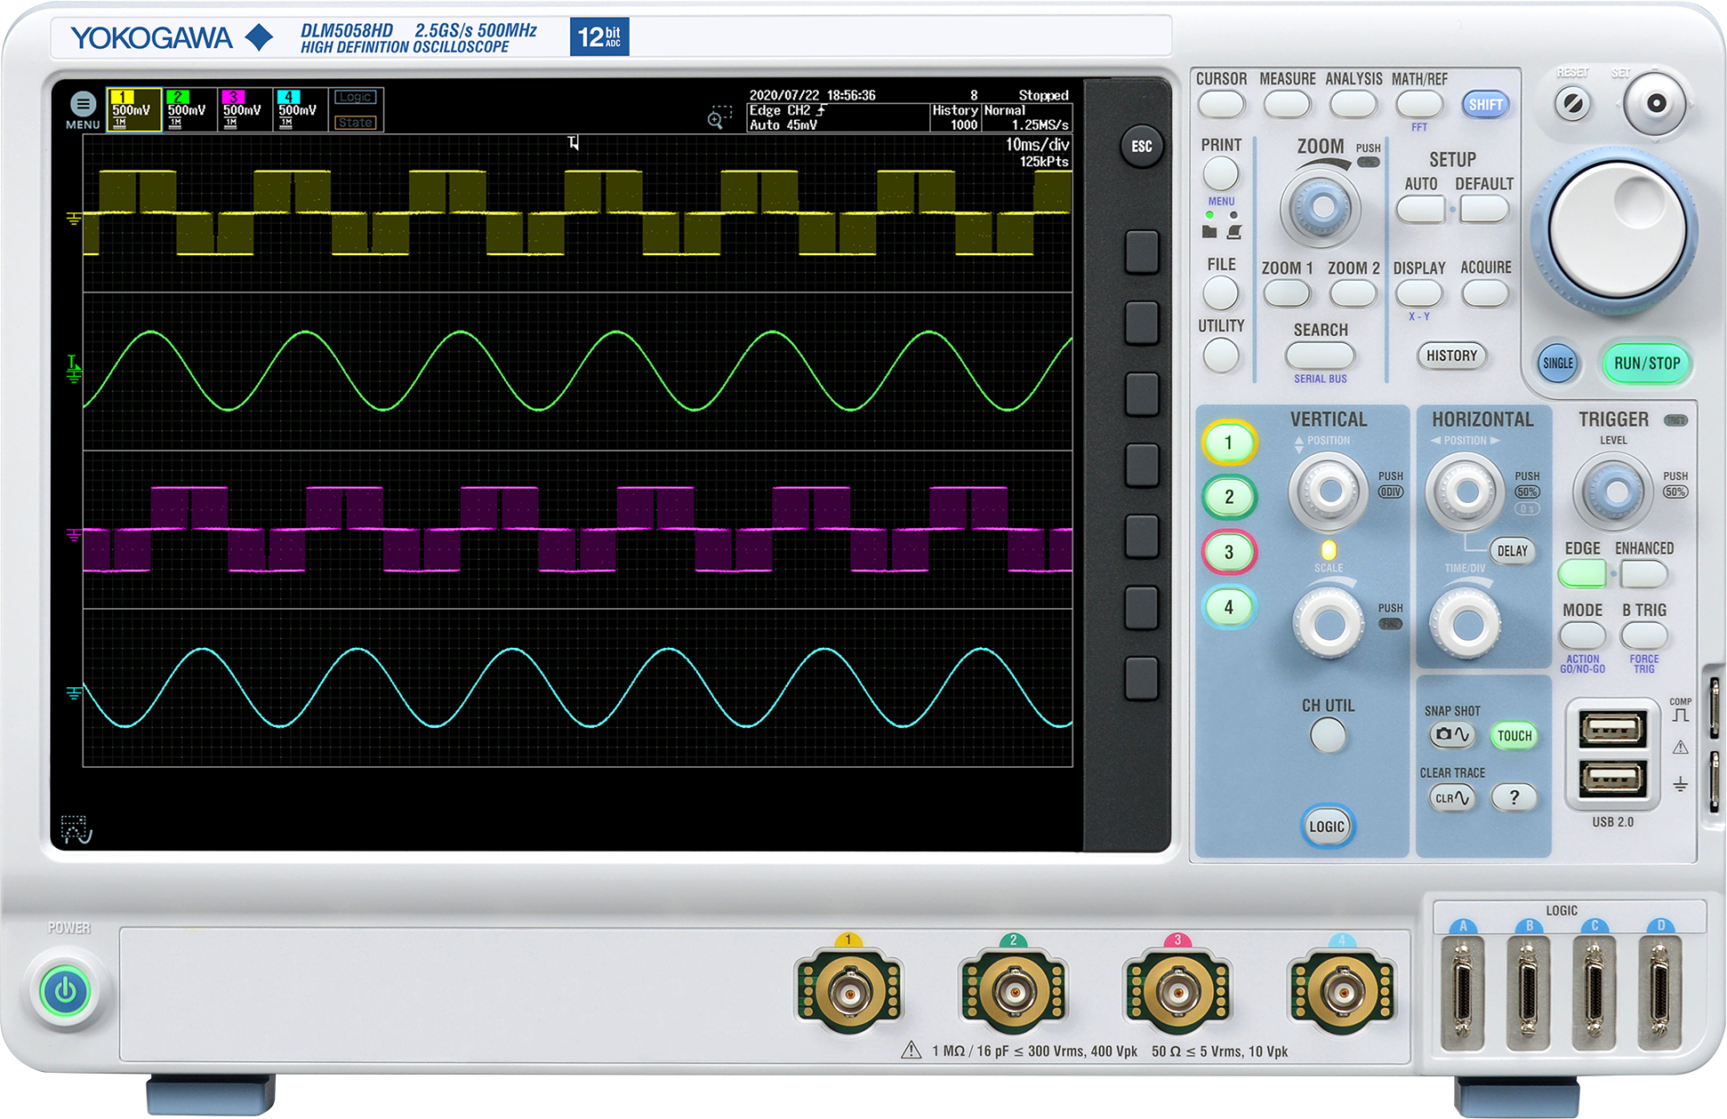This screenshot has height=1119, width=1727.
Task: Touch the upper USB 2.0 port
Action: click(1612, 730)
